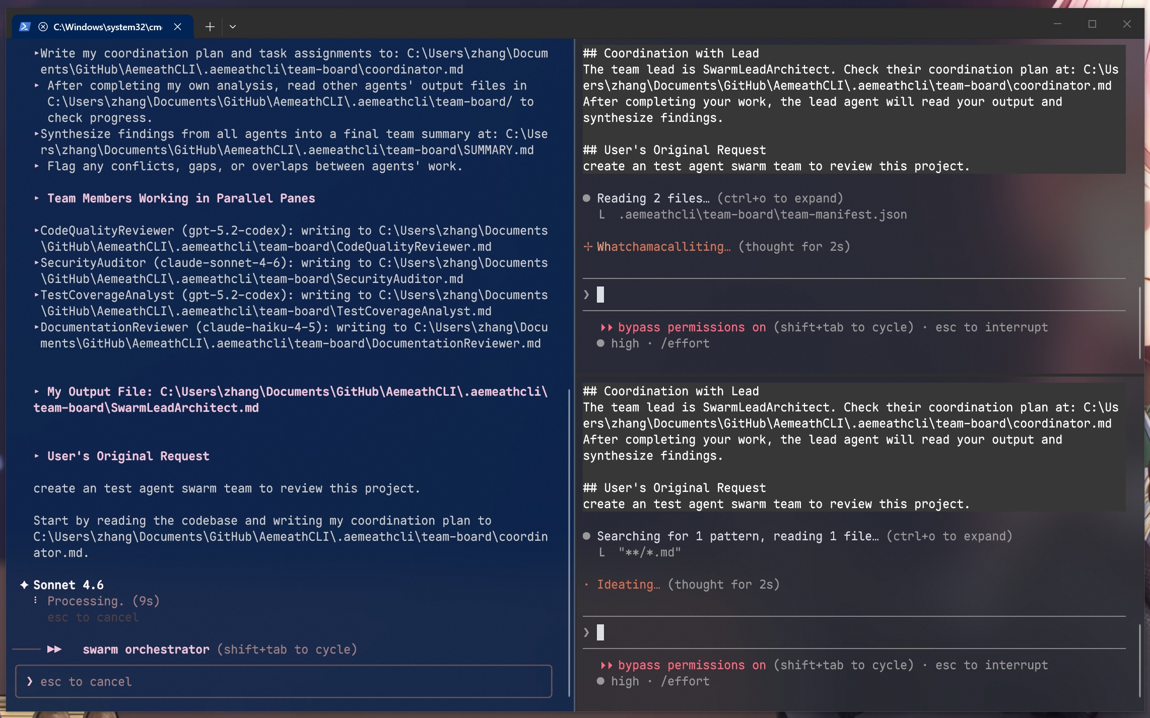This screenshot has height=718, width=1150.
Task: Click the dot icon beside Searching for 1 pattern
Action: tap(586, 536)
